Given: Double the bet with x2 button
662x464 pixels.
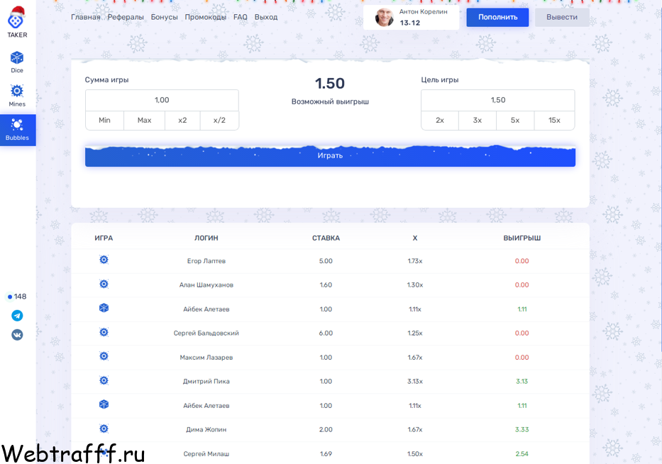Looking at the screenshot, I should point(182,121).
